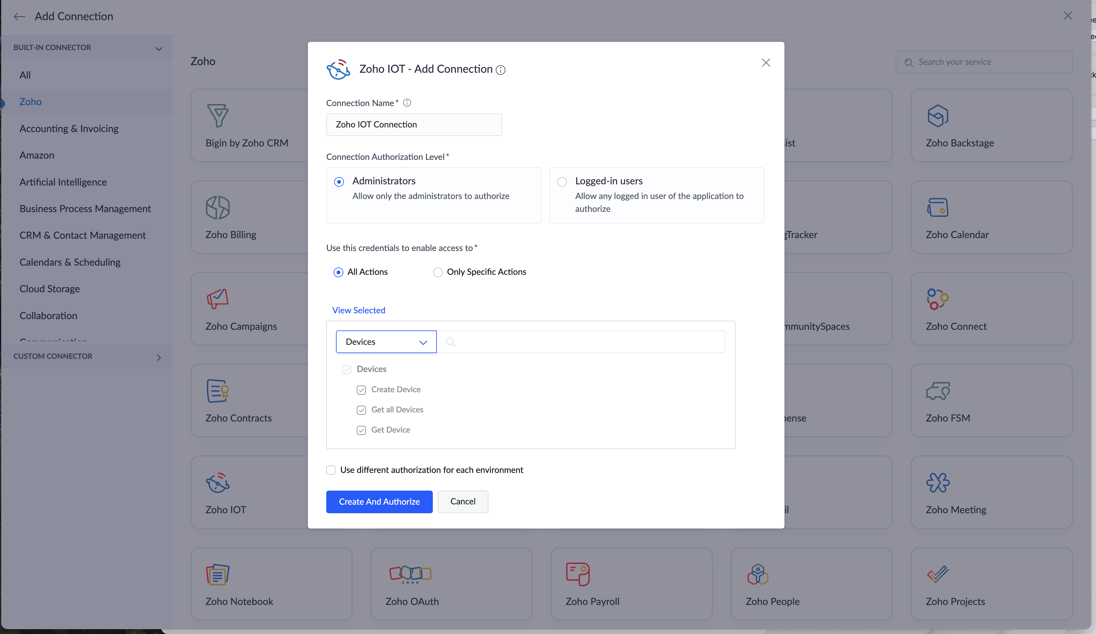The width and height of the screenshot is (1096, 634).
Task: Open the Devices dropdown
Action: 386,342
